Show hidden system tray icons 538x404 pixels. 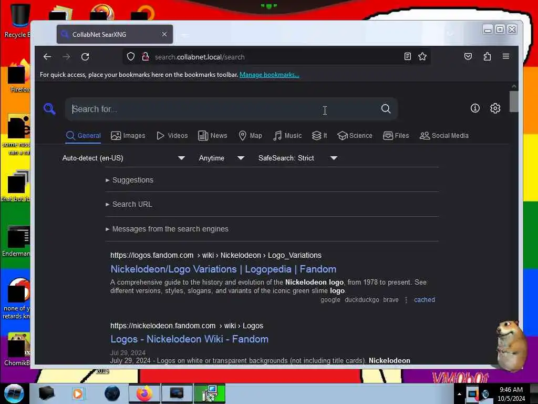pyautogui.click(x=459, y=394)
